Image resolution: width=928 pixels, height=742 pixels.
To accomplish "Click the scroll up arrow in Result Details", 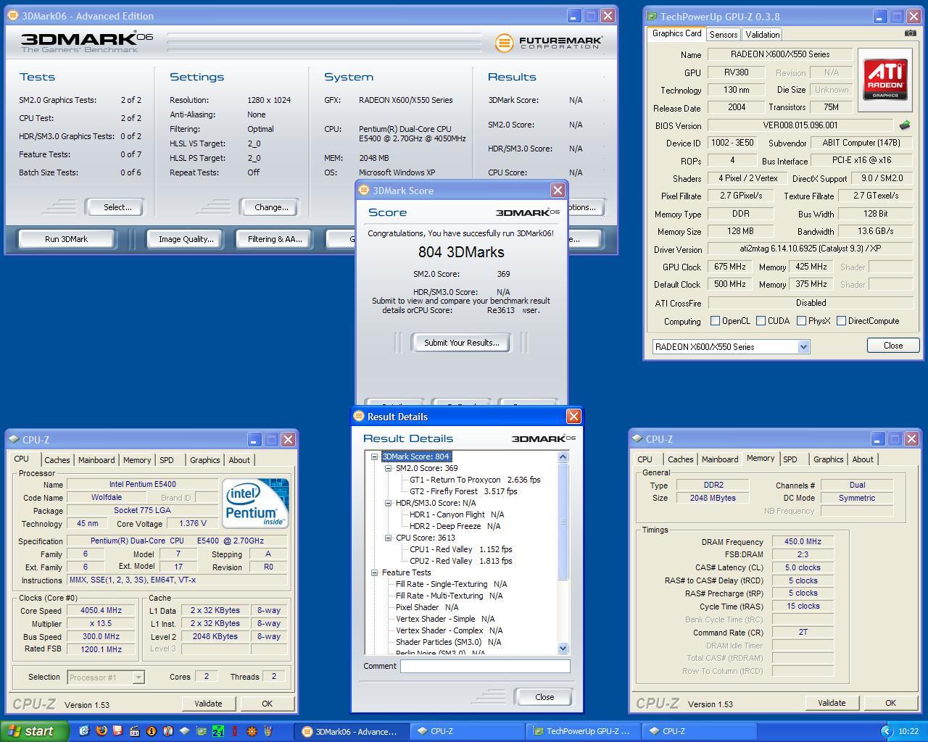I will click(563, 457).
